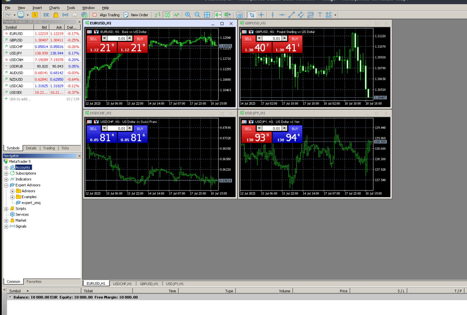This screenshot has height=315, width=467.
Task: Open the volume dropdown on EURUSD panel
Action: click(104, 39)
